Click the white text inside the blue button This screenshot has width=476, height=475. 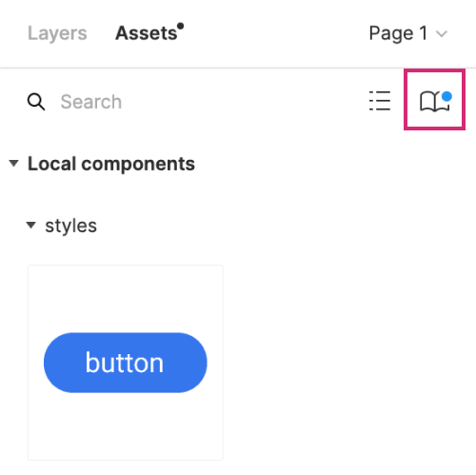point(125,363)
